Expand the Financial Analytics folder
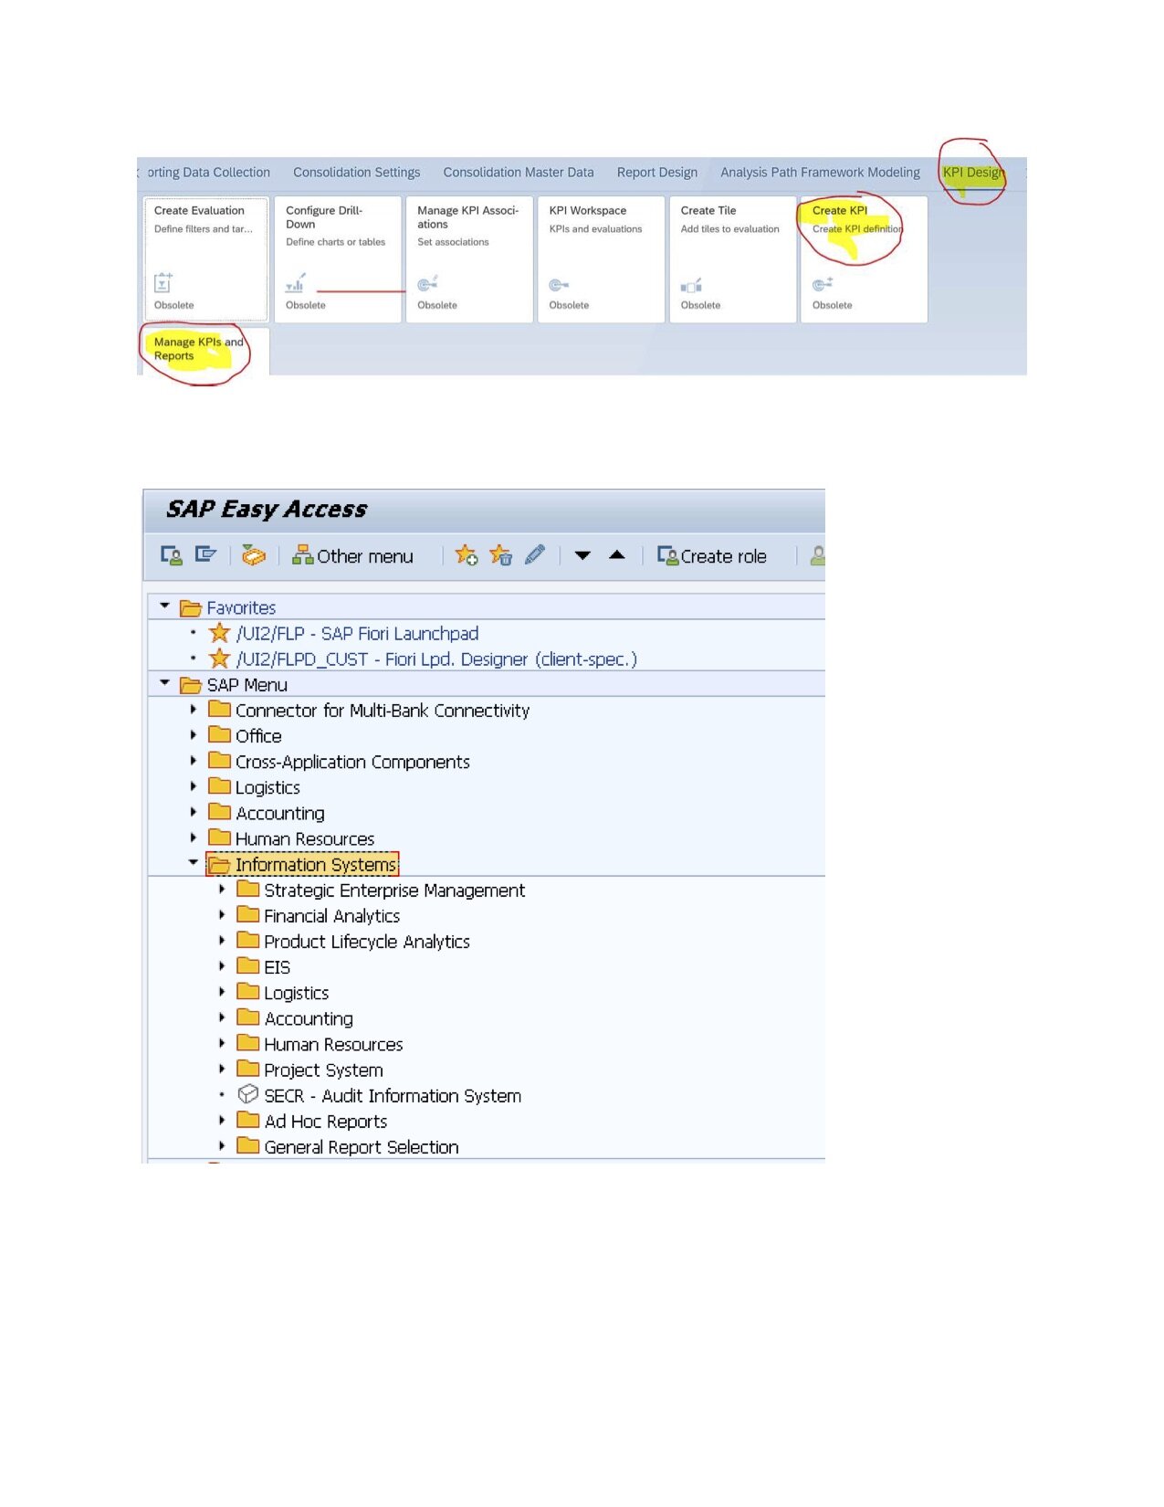Screen dimensions: 1164x1507 [x=222, y=914]
